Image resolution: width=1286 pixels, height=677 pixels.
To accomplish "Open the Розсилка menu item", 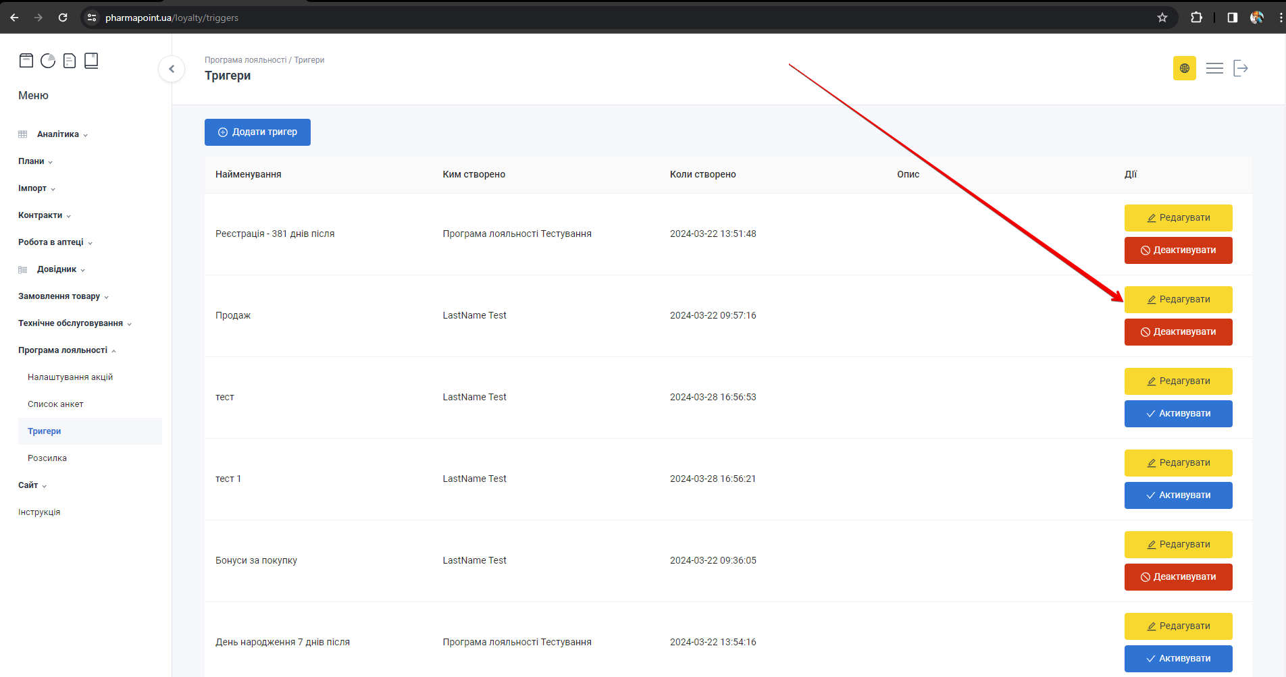I will click(47, 458).
